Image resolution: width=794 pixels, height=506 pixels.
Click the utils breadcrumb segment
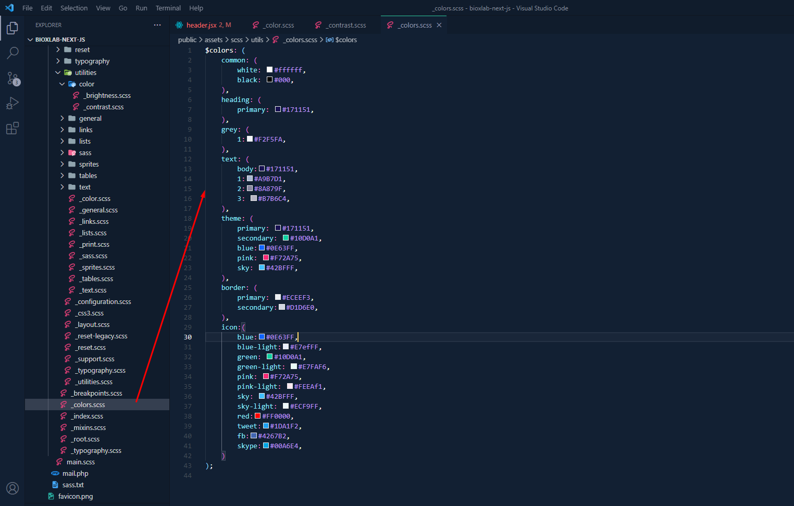[x=257, y=40]
